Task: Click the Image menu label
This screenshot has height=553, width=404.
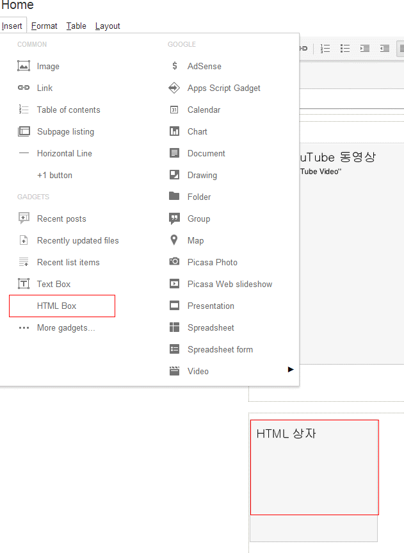Action: tap(48, 66)
